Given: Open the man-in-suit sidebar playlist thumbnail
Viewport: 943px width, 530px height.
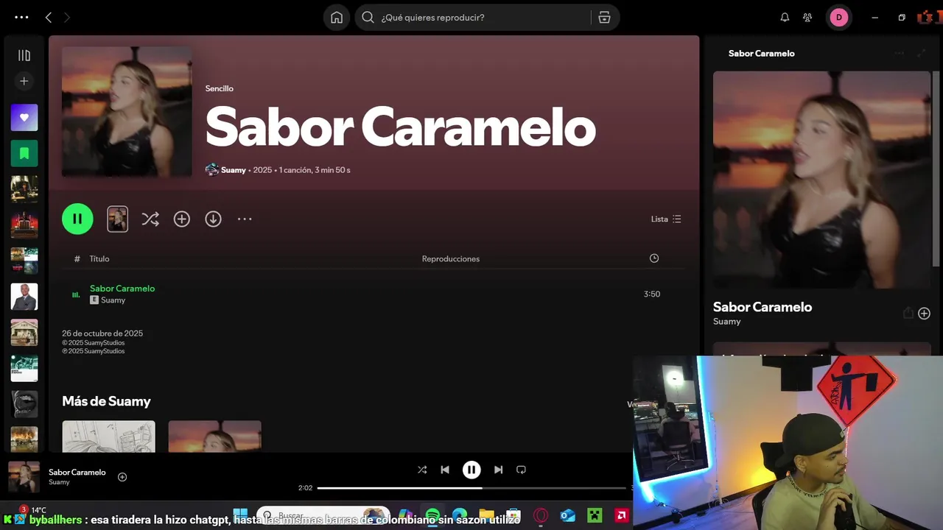Looking at the screenshot, I should pos(24,297).
